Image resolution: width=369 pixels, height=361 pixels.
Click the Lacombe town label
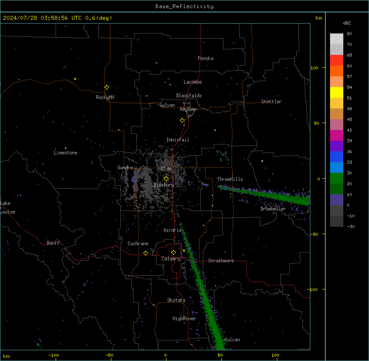coord(193,82)
